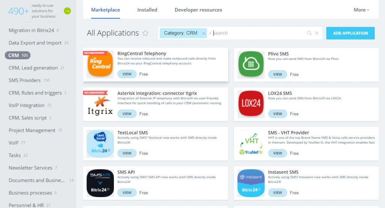Click the ADD APPLICATION button
The width and height of the screenshot is (385, 208).
(350, 33)
